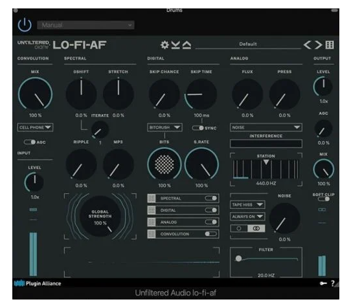The width and height of the screenshot is (351, 306).
Task: Toggle the Analog section switch
Action: pos(210,222)
